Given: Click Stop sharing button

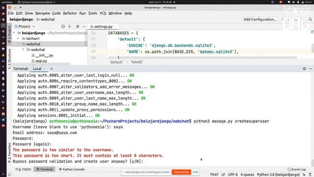Looking at the screenshot, I should [181, 172].
